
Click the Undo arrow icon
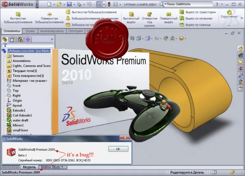point(89,4)
